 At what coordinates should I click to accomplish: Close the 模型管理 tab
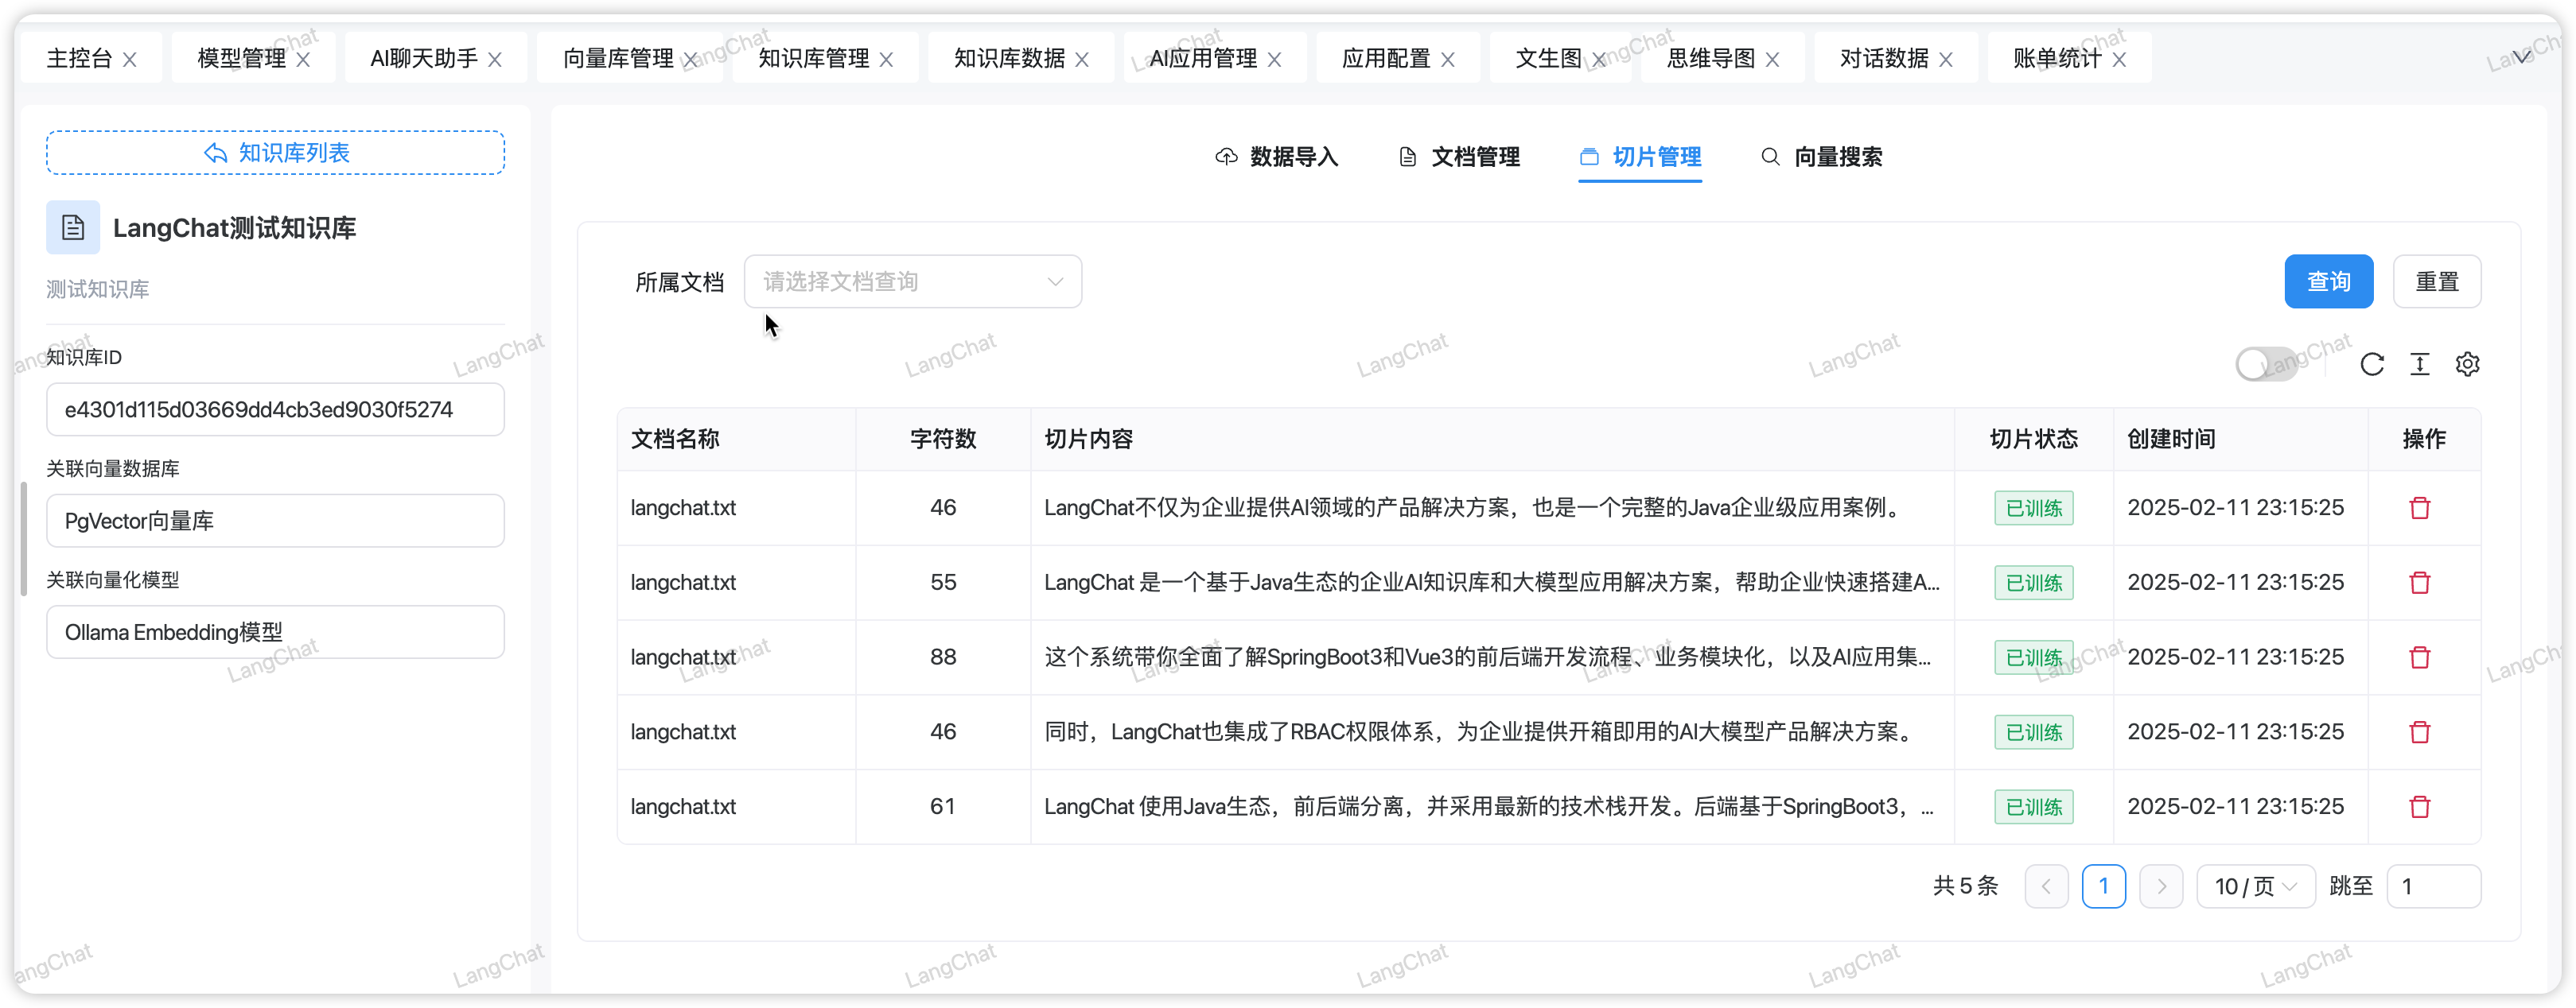(303, 60)
